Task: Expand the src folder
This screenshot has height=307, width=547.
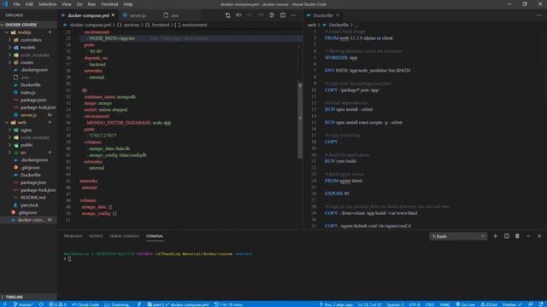Action: click(x=28, y=153)
